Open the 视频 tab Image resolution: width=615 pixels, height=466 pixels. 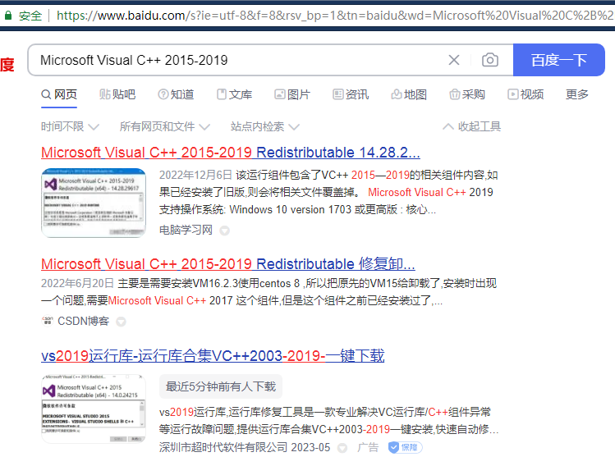(x=526, y=94)
